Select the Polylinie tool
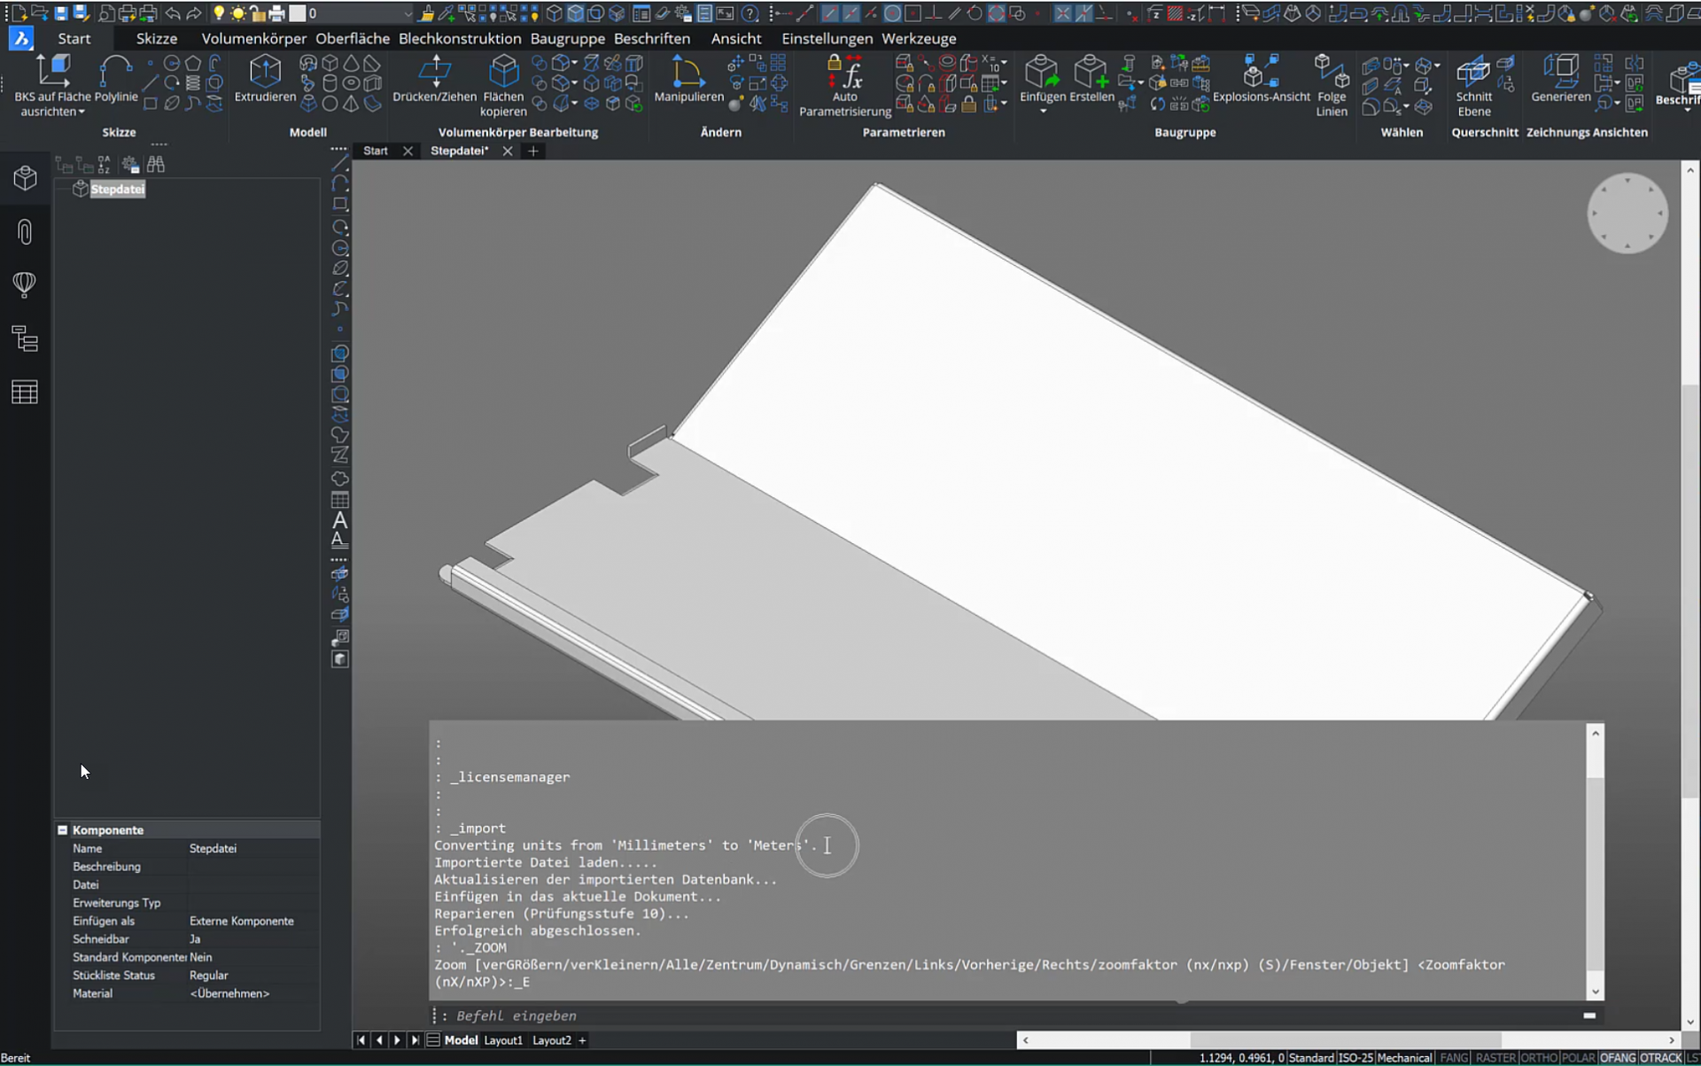Image resolution: width=1701 pixels, height=1066 pixels. (116, 80)
